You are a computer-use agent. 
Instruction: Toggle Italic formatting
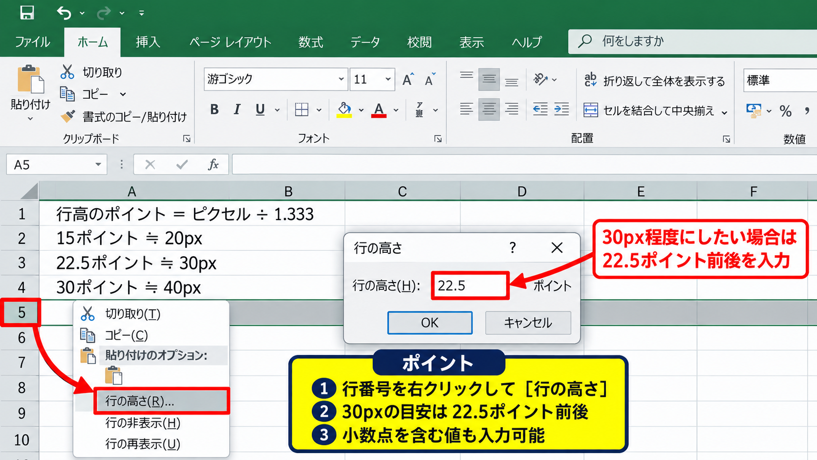pyautogui.click(x=237, y=110)
